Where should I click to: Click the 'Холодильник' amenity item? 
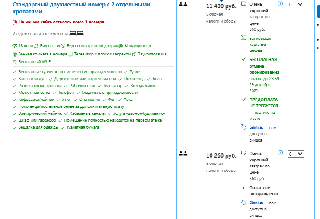pos(143,86)
